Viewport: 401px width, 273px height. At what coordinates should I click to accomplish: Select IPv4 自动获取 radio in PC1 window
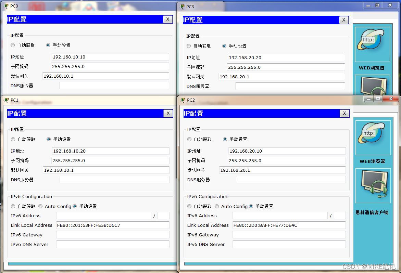coord(13,139)
